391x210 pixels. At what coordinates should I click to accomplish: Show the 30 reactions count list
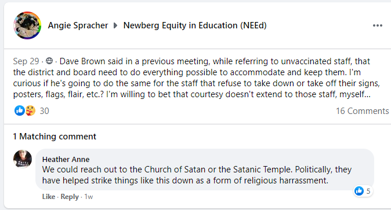(45, 110)
